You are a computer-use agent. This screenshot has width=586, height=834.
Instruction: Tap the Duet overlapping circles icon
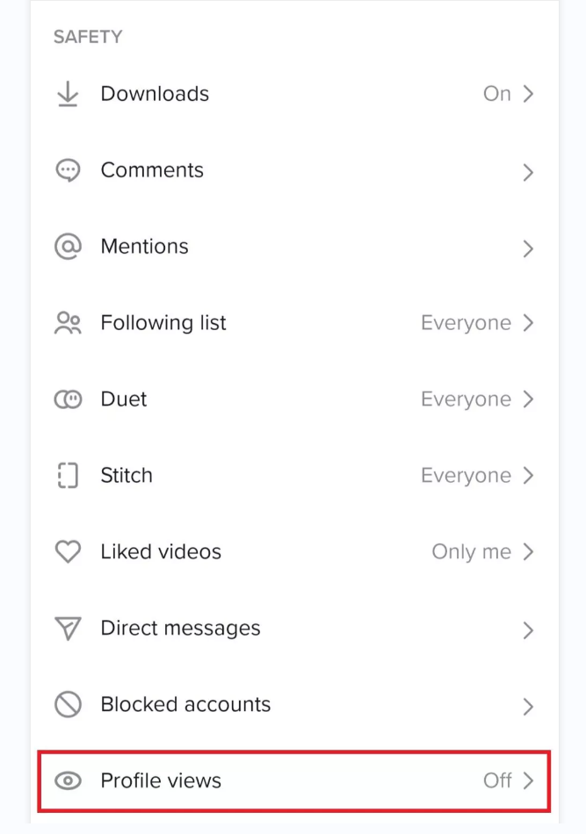[68, 399]
